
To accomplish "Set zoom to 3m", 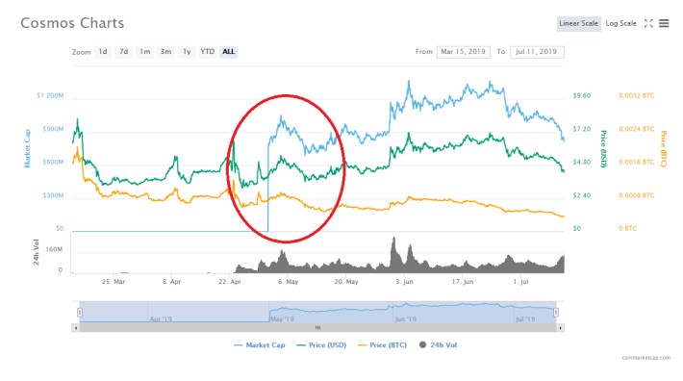I will point(165,52).
